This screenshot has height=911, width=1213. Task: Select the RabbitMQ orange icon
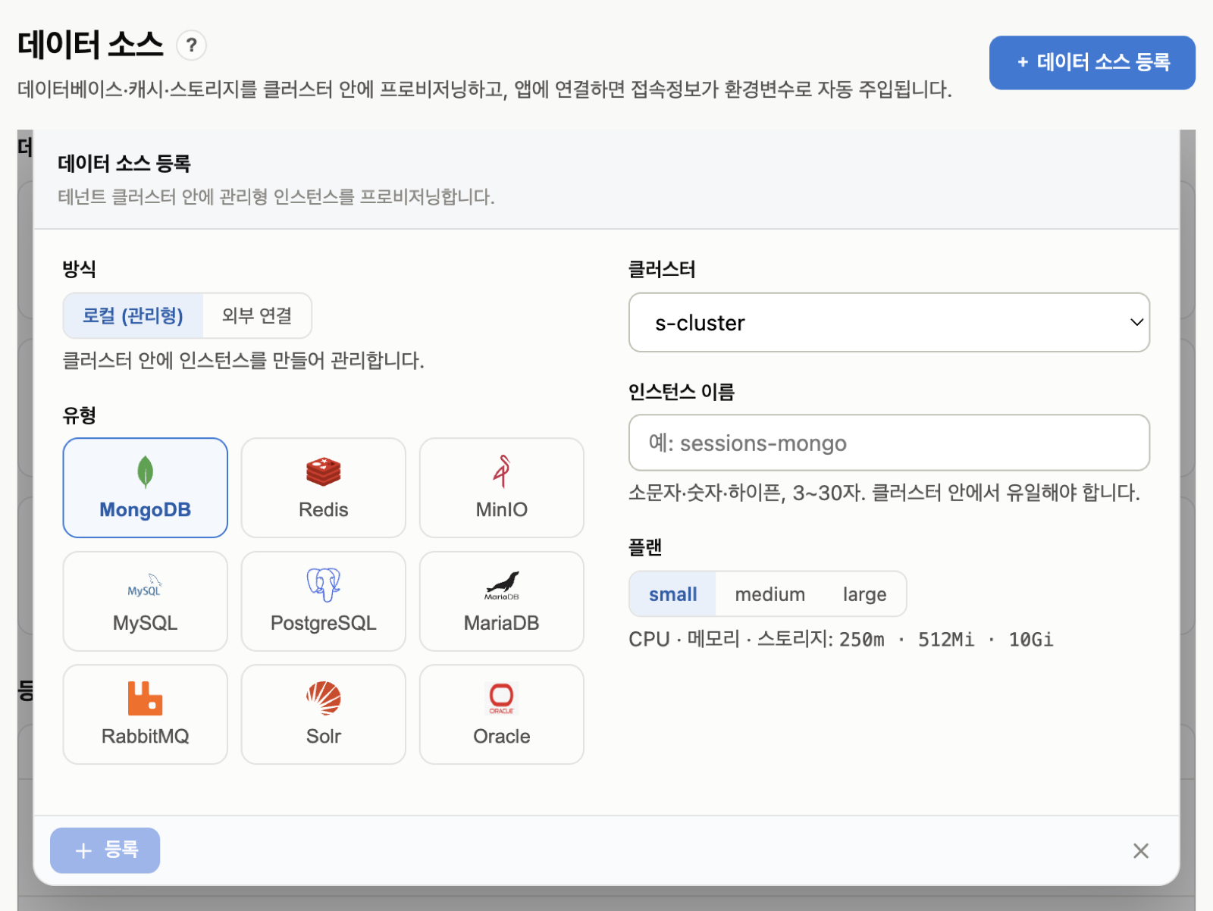[x=145, y=698]
